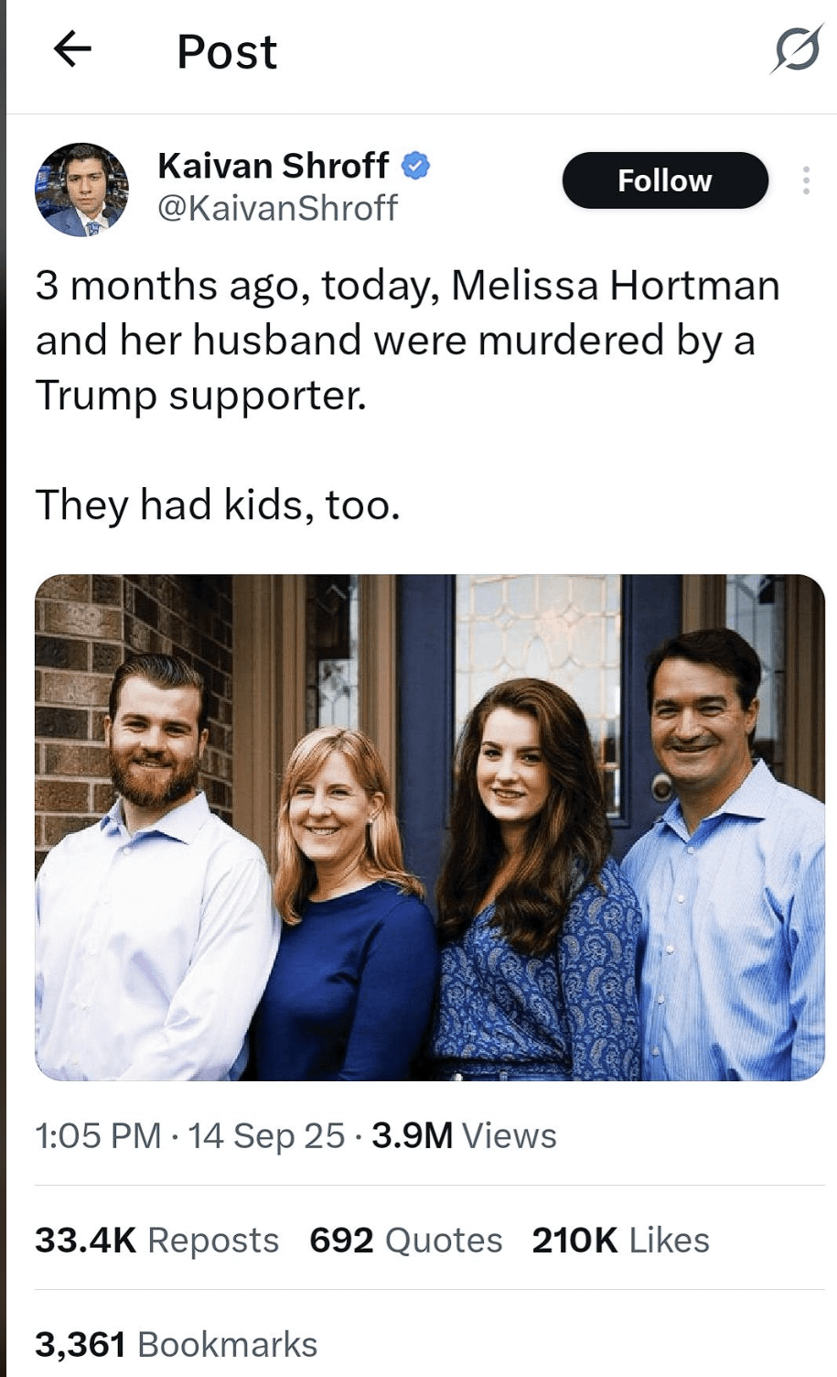
Task: View the 3.9M Views analytics
Action: [464, 1135]
